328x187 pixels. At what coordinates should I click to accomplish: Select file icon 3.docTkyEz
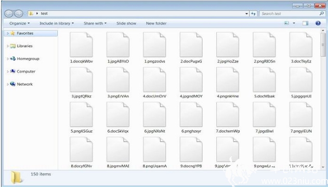tap(301, 45)
